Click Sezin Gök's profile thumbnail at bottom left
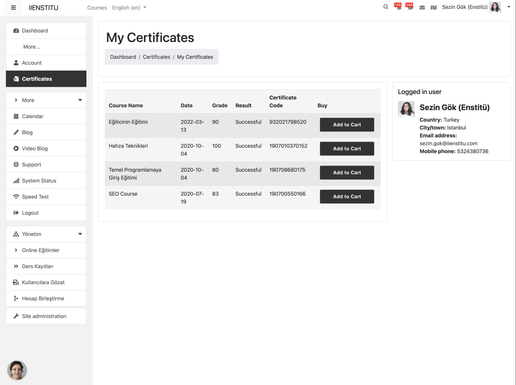 point(17,370)
